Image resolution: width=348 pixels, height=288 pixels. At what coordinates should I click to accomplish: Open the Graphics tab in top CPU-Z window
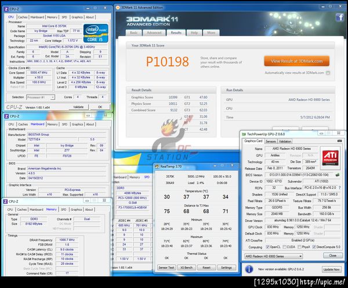(77, 17)
